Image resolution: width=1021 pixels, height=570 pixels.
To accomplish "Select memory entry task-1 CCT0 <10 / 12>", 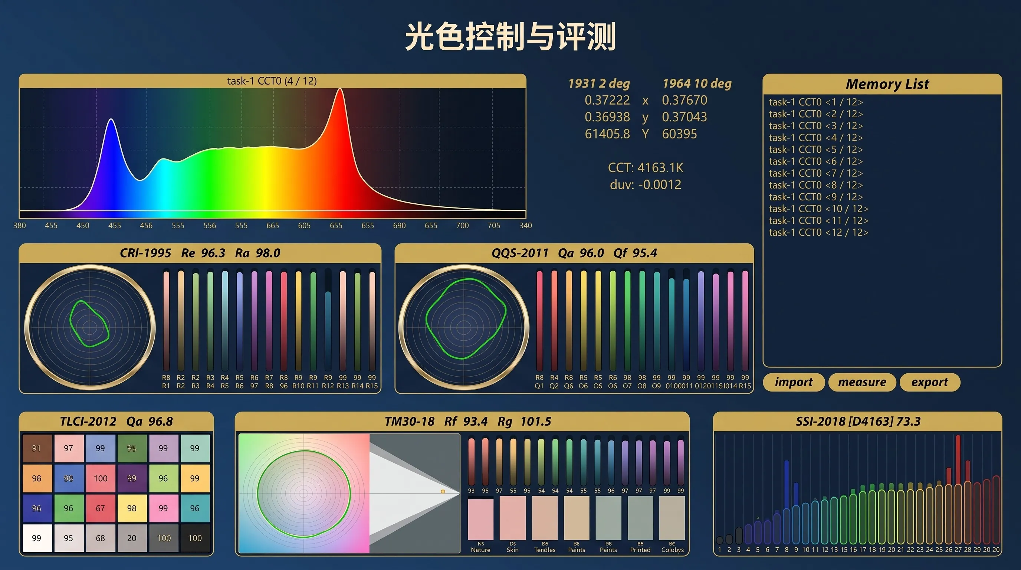I will tap(818, 209).
